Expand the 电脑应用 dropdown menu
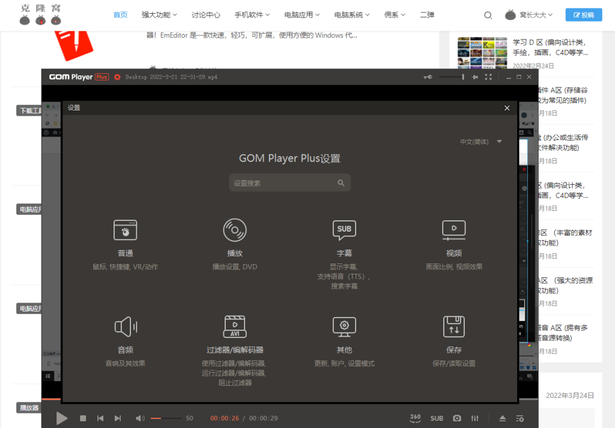The width and height of the screenshot is (615, 428). coord(301,15)
